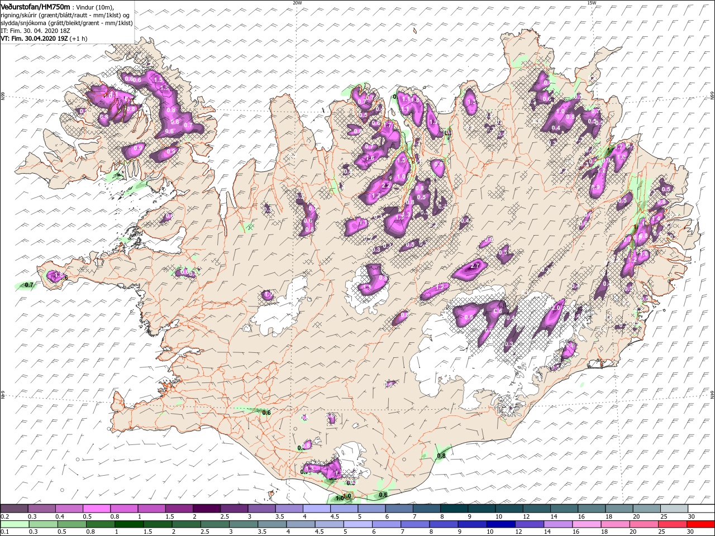
Task: Pick the pale grey upper swatch above 25
Action: click(x=674, y=509)
